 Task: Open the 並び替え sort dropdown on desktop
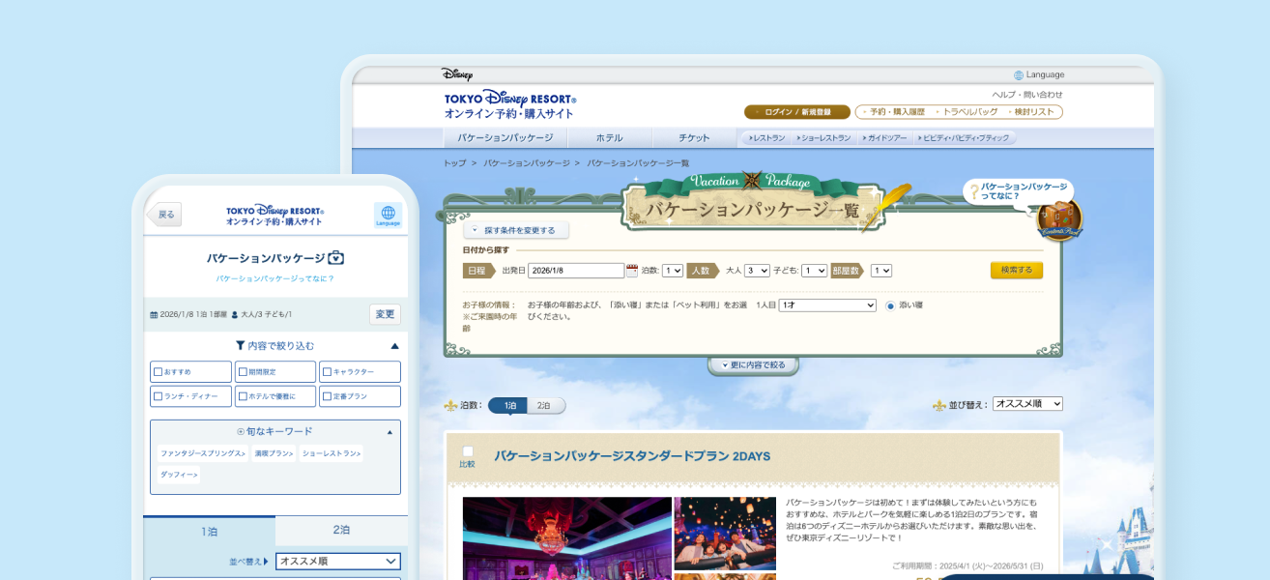click(x=1027, y=404)
